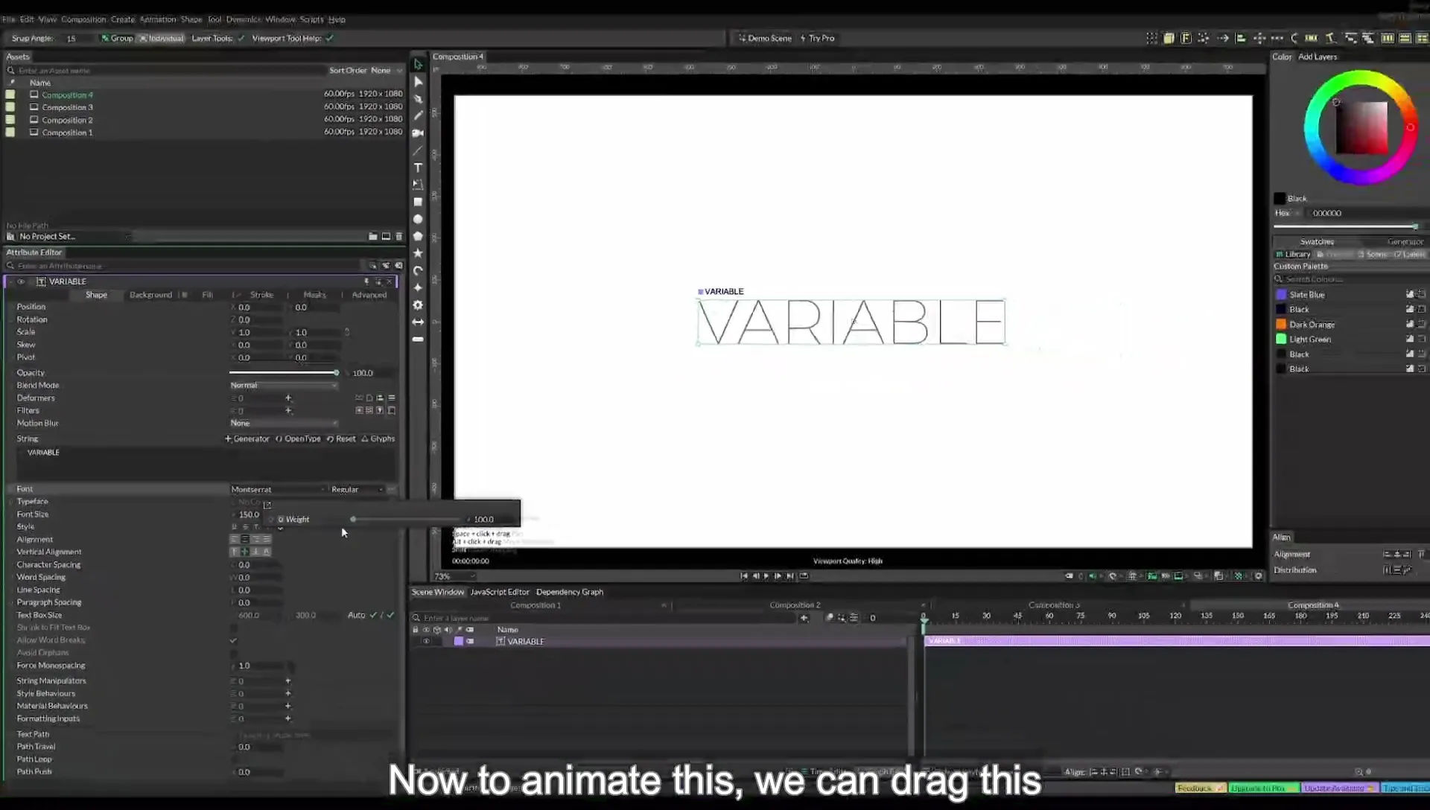This screenshot has height=810, width=1430.
Task: Jump to the first frame
Action: click(x=743, y=576)
